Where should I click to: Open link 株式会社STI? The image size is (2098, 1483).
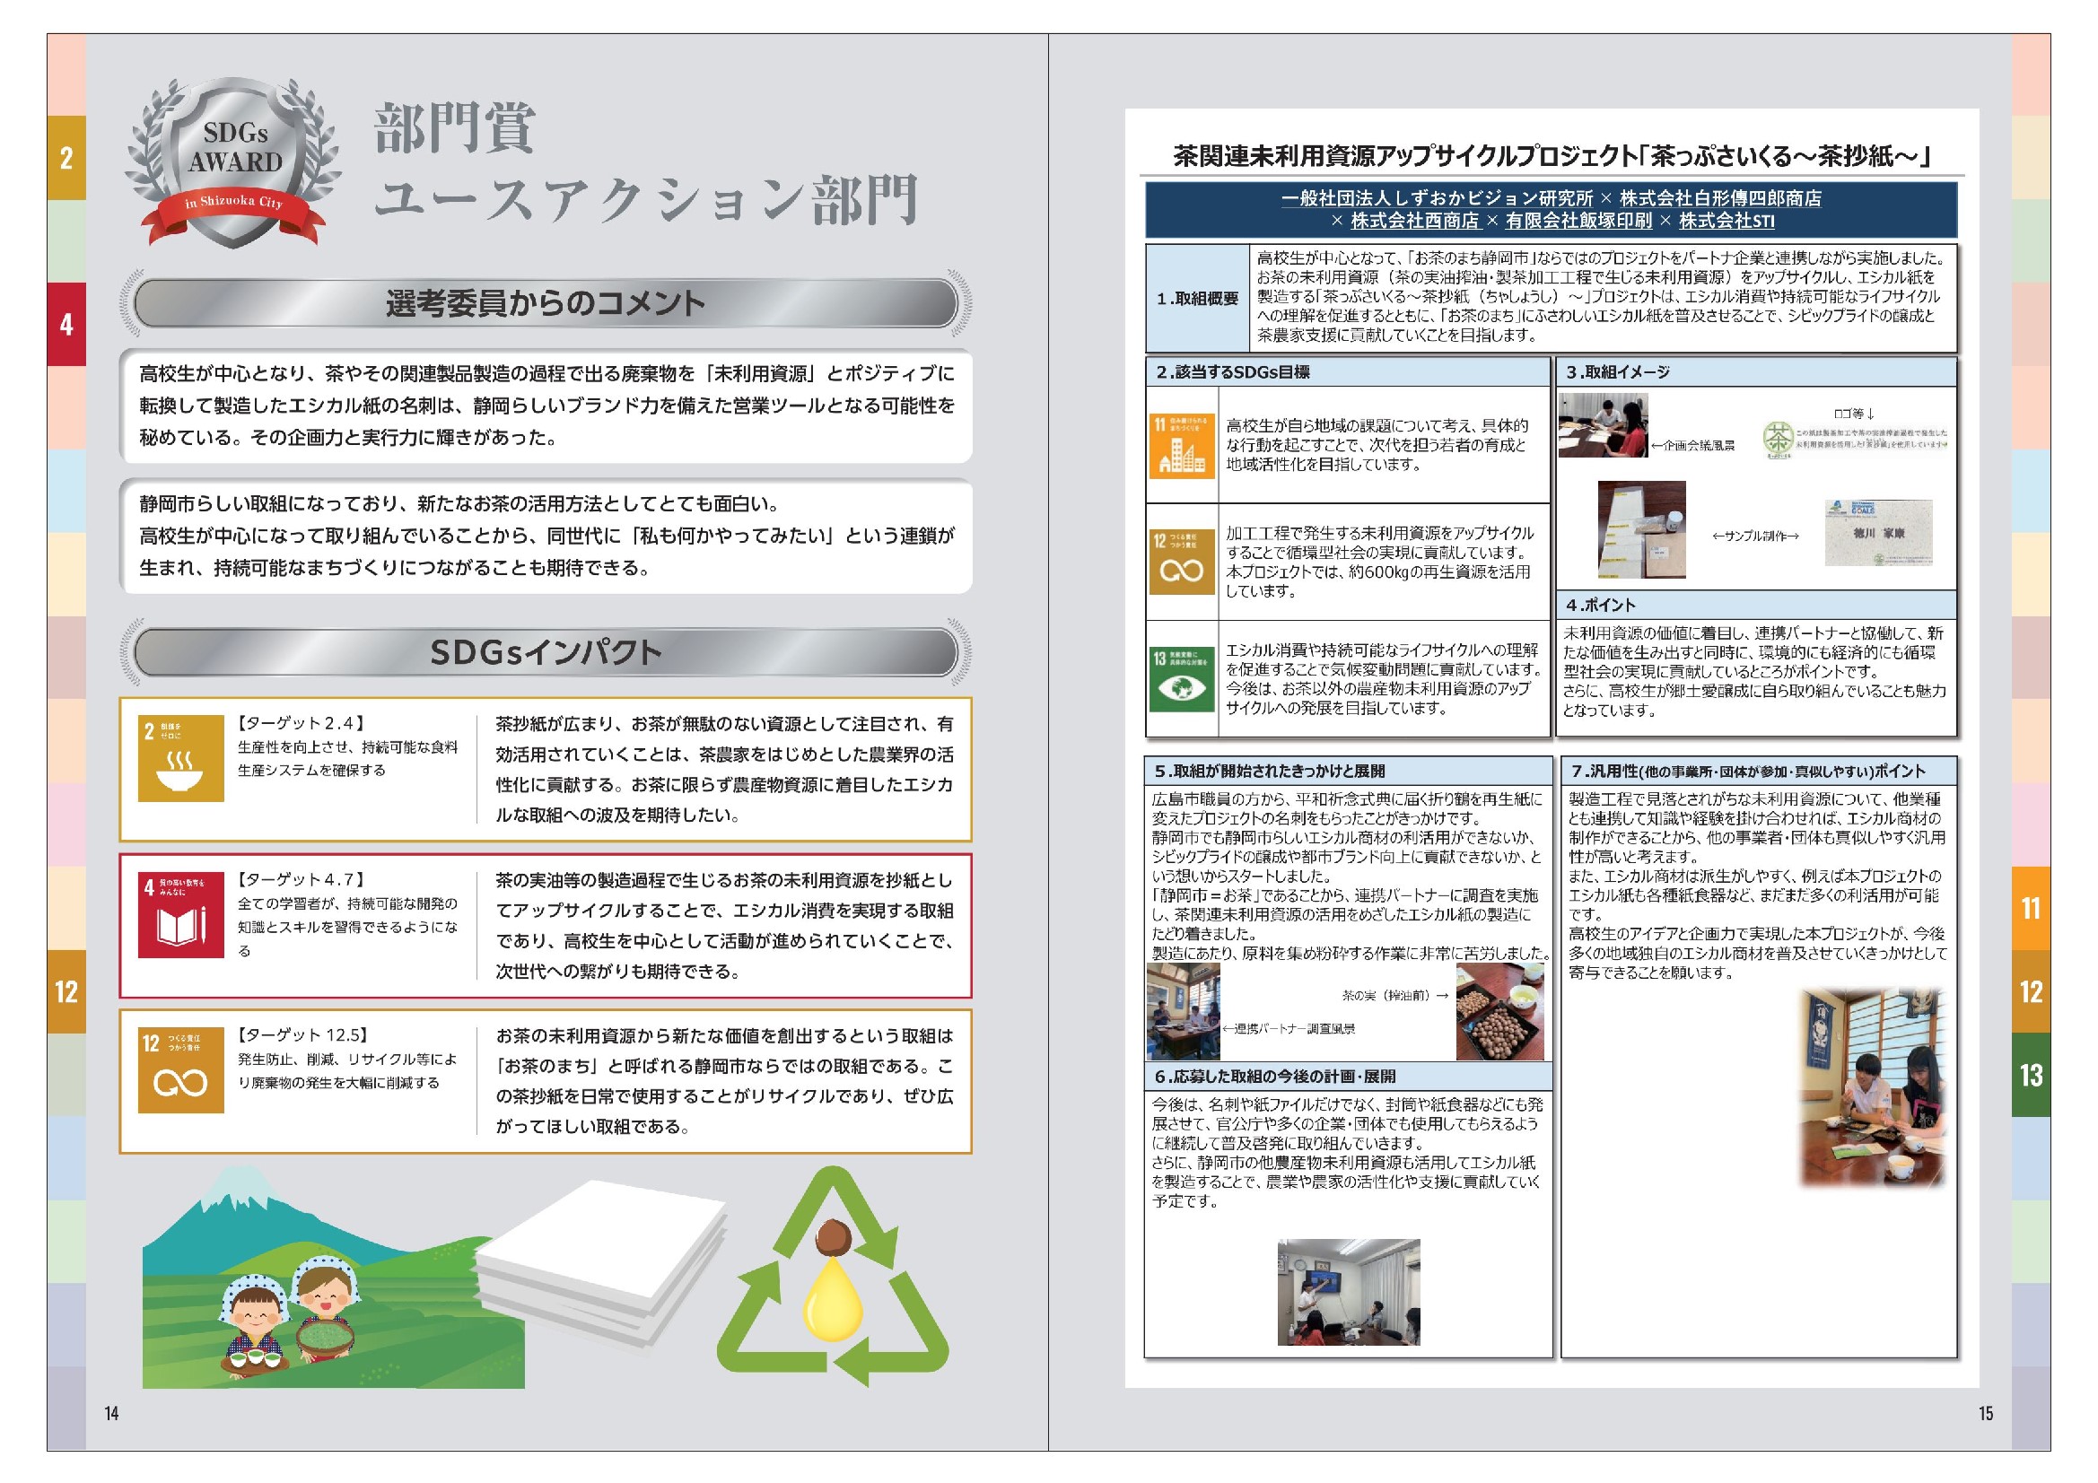point(1726,221)
